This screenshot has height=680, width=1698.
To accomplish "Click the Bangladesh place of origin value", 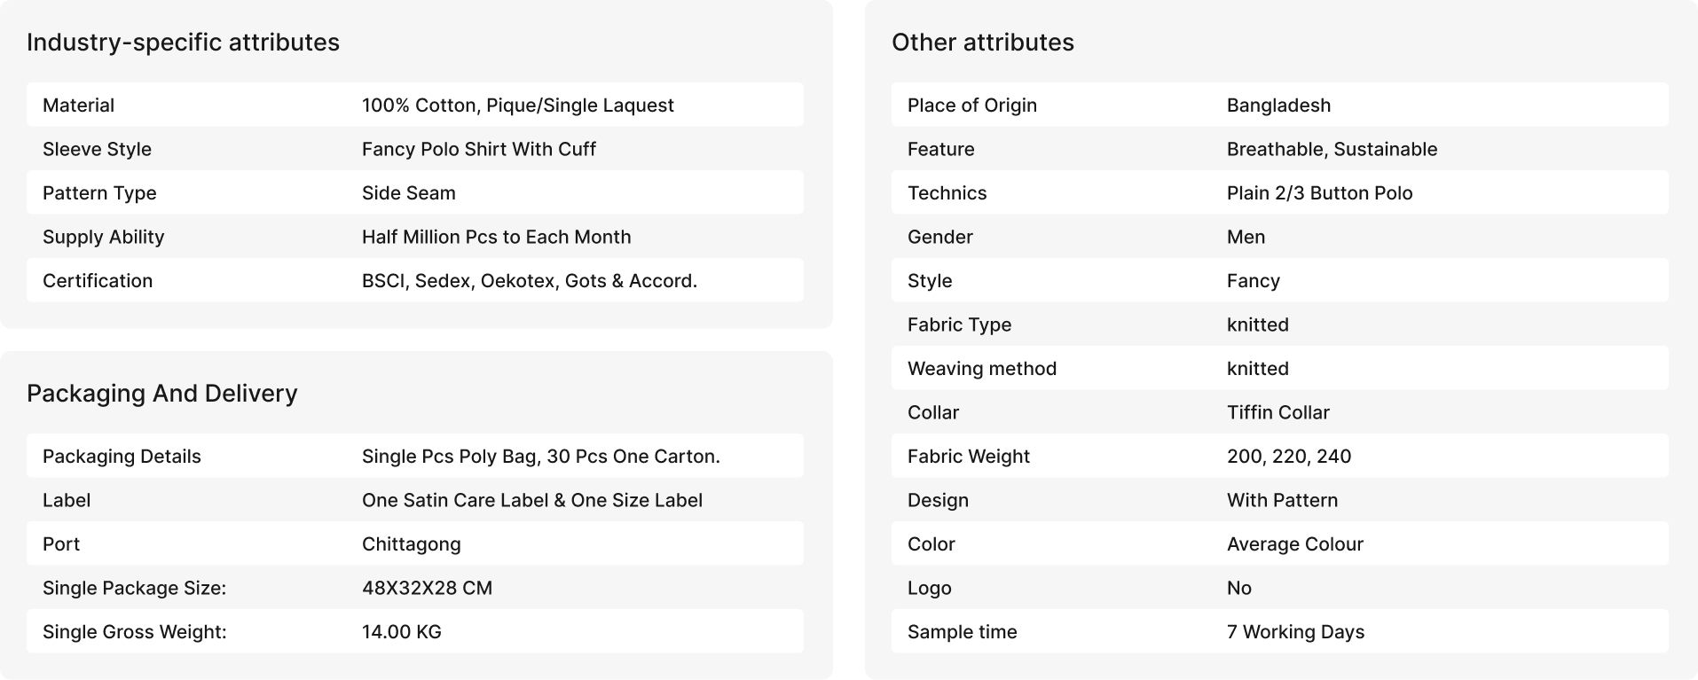I will (x=1278, y=106).
